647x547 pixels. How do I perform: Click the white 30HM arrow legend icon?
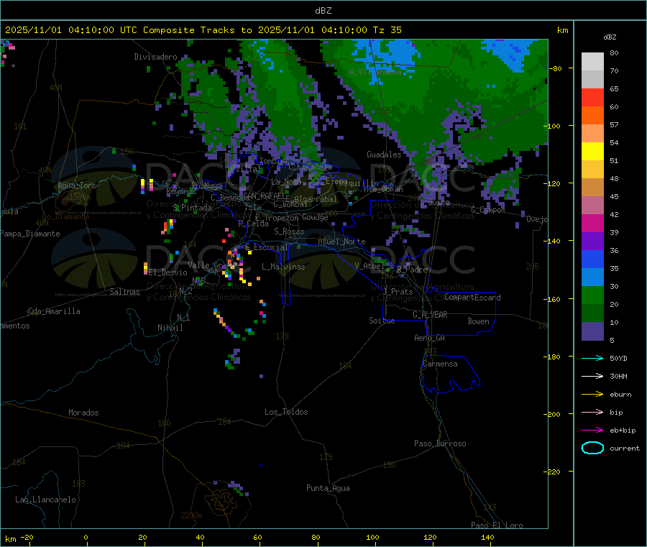[592, 376]
